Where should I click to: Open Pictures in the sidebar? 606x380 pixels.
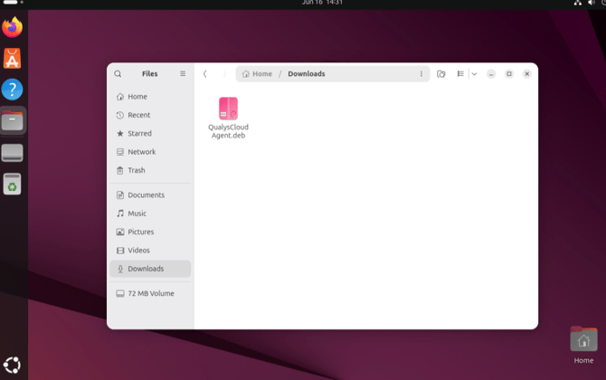click(x=150, y=232)
